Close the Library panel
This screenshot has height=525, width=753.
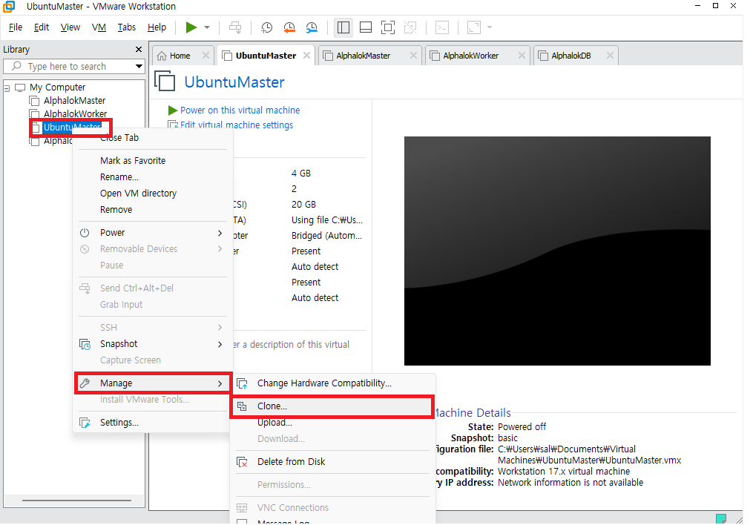coord(139,50)
